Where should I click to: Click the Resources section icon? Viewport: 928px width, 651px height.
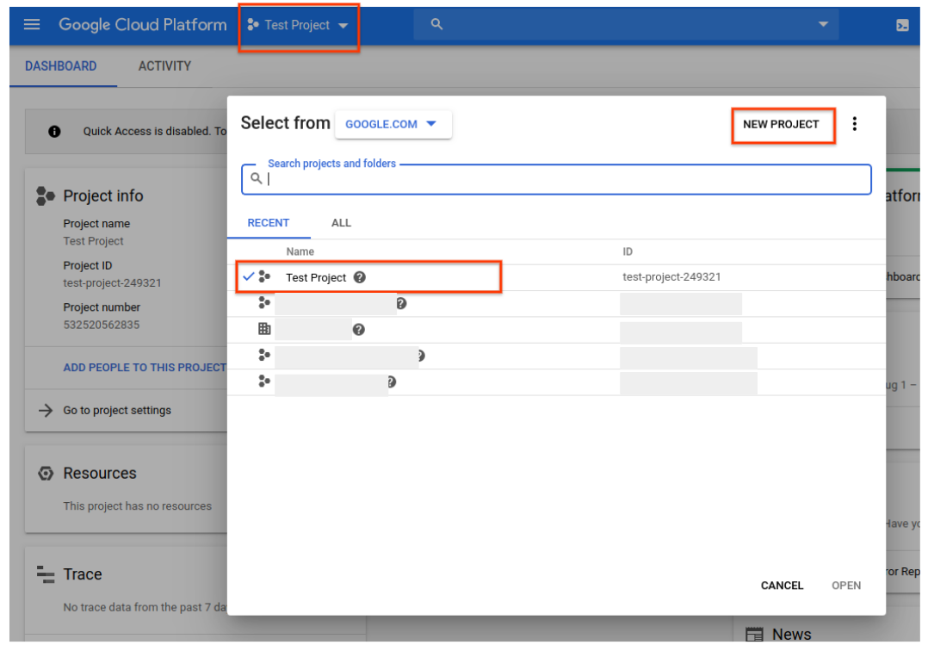pyautogui.click(x=46, y=474)
